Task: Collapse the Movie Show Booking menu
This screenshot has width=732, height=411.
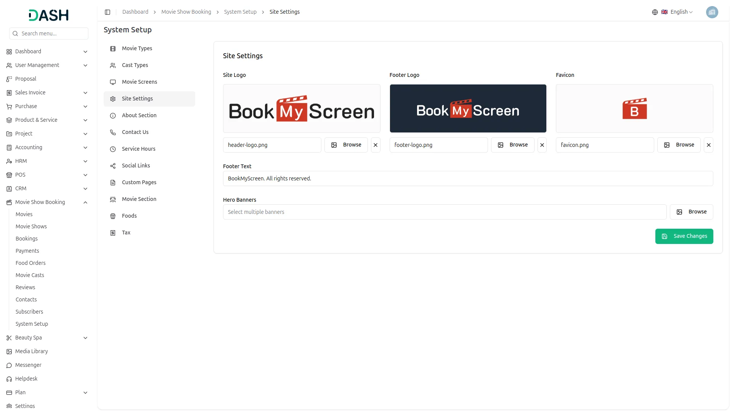Action: coord(85,202)
